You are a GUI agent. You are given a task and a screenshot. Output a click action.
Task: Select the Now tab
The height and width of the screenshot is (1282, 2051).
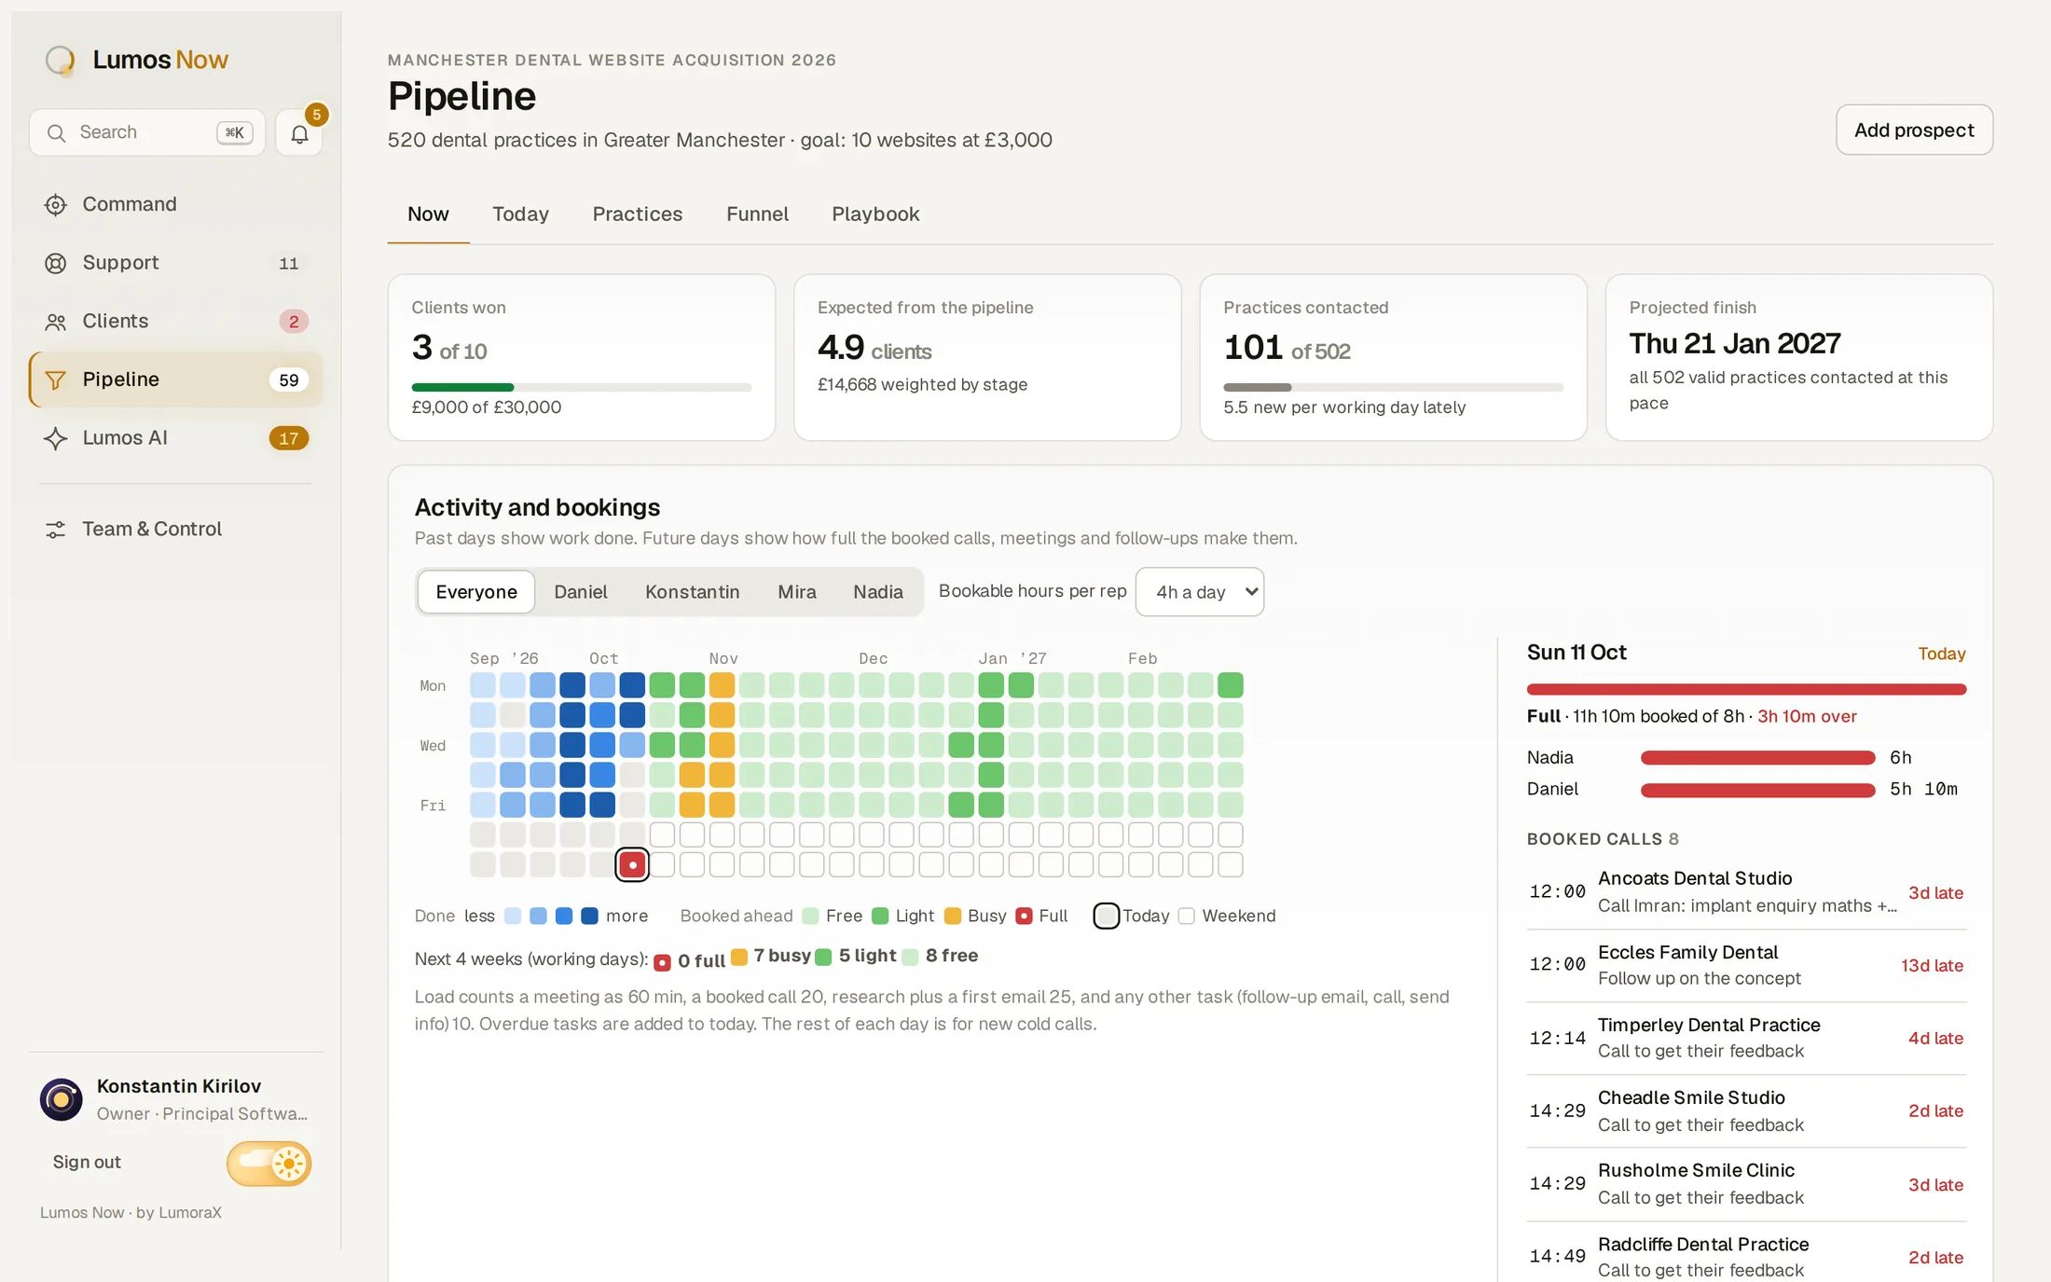click(x=428, y=214)
